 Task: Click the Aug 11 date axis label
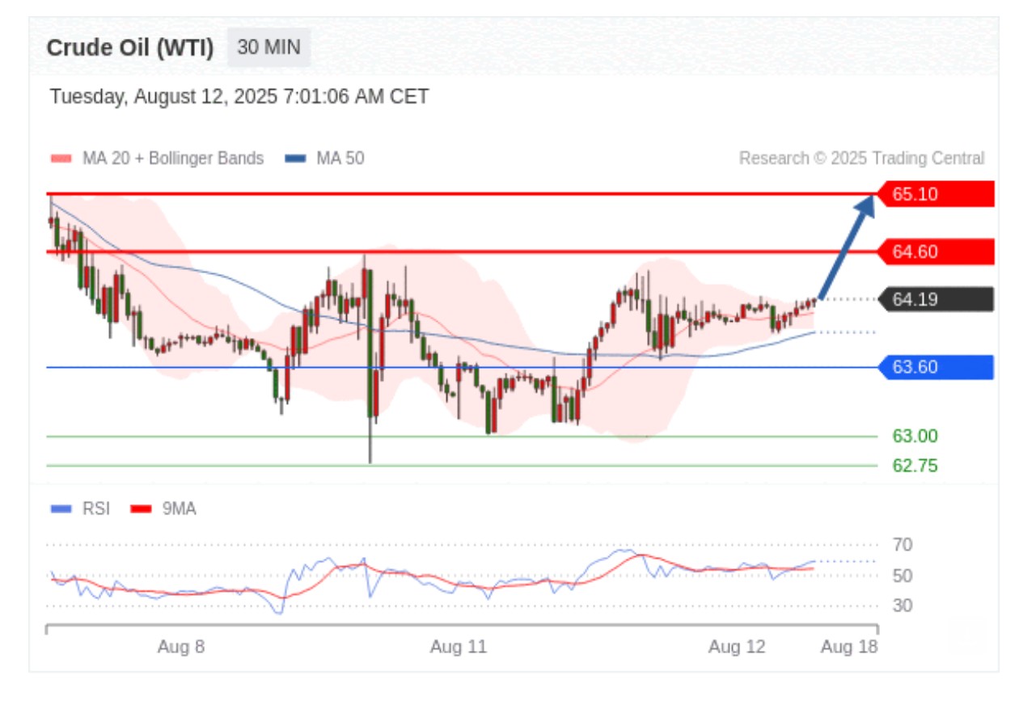click(x=459, y=647)
